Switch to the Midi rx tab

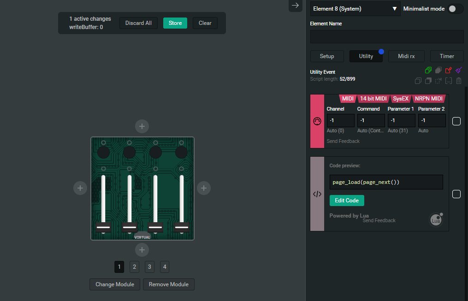tap(406, 56)
